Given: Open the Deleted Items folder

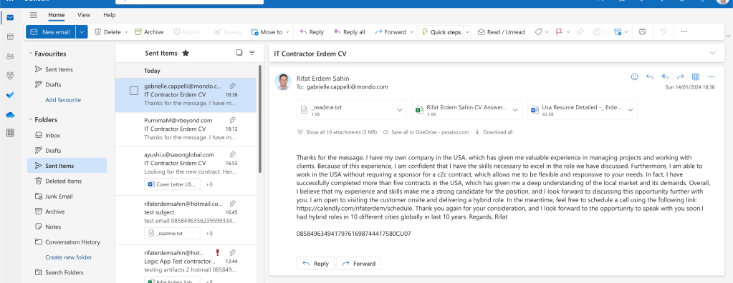Looking at the screenshot, I should click(67, 181).
